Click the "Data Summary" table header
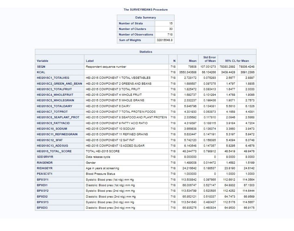This screenshot has width=294, height=231. pos(146,18)
